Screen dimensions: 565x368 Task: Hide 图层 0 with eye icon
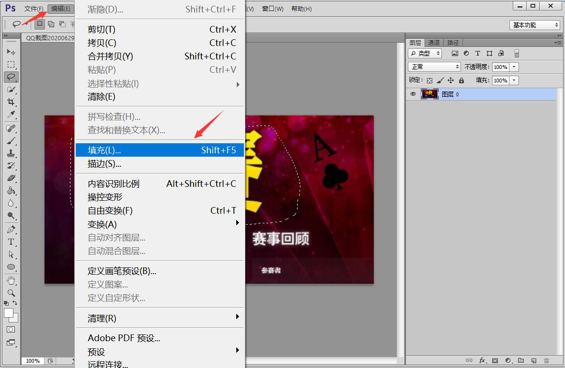(x=413, y=94)
